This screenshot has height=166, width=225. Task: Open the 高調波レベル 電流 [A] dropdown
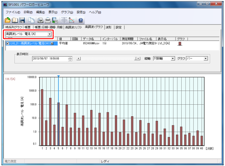(49, 34)
